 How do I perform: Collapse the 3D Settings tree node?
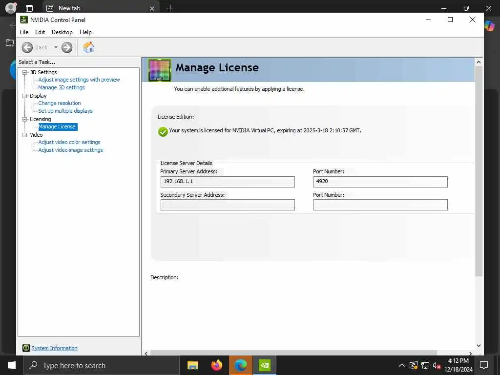24,72
